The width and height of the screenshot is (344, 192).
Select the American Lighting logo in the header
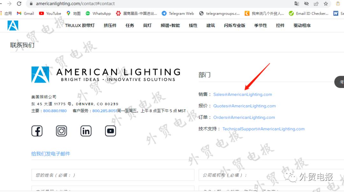(x=12, y=25)
